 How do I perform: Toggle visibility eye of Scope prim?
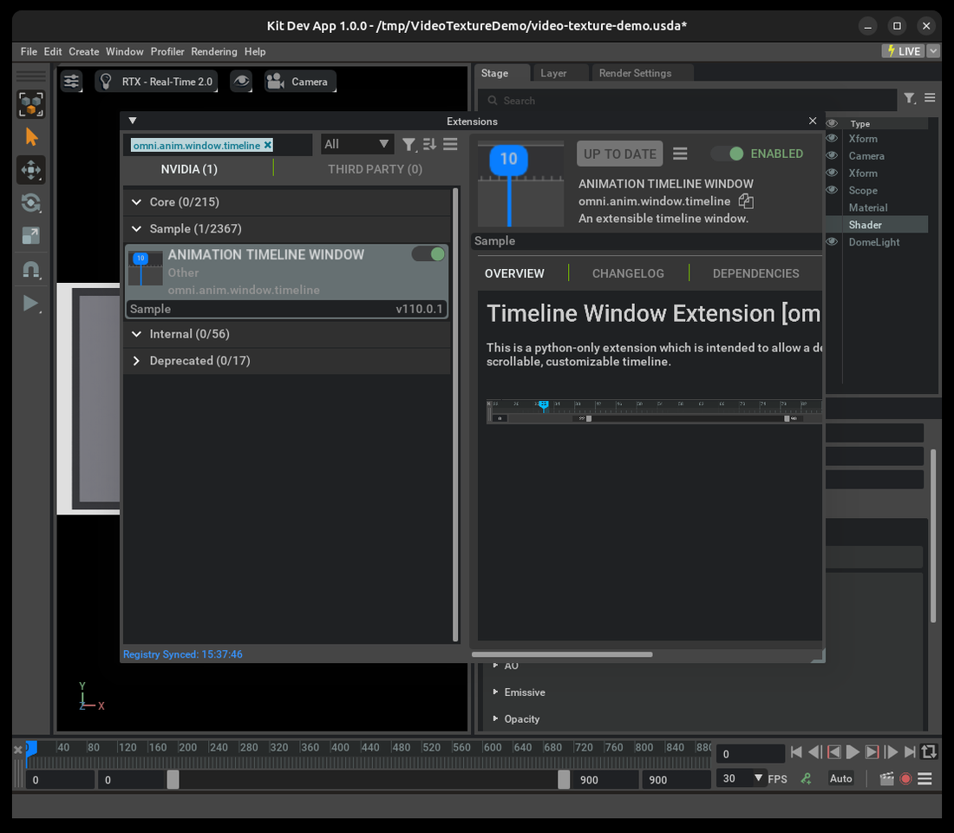coord(832,190)
